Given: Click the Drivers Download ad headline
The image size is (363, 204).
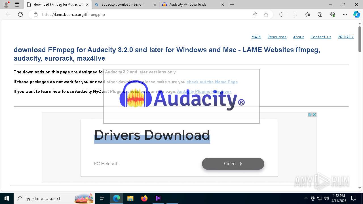Looking at the screenshot, I should coord(152,135).
